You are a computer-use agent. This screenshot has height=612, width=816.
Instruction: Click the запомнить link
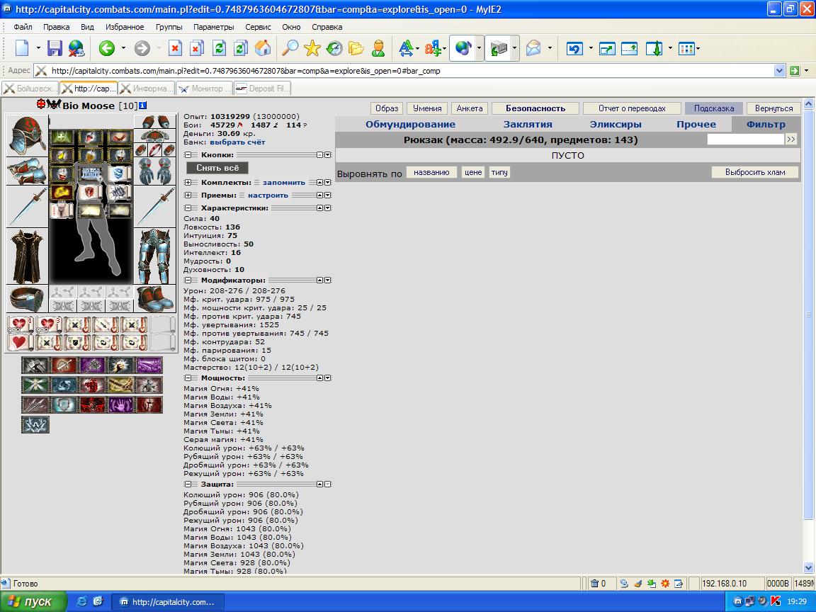point(283,183)
